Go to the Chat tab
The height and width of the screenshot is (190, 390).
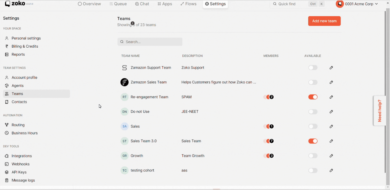142,4
